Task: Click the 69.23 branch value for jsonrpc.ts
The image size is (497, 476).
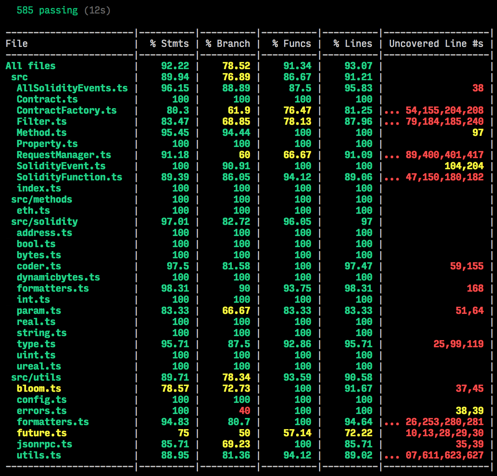Action: click(236, 444)
